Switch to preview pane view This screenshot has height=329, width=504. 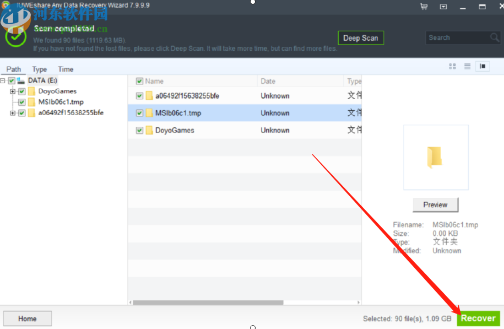click(483, 66)
